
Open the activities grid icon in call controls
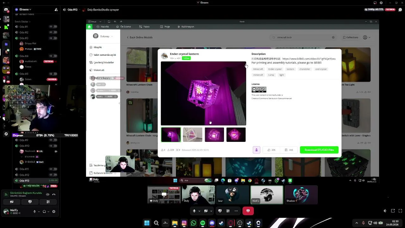coord(228,211)
